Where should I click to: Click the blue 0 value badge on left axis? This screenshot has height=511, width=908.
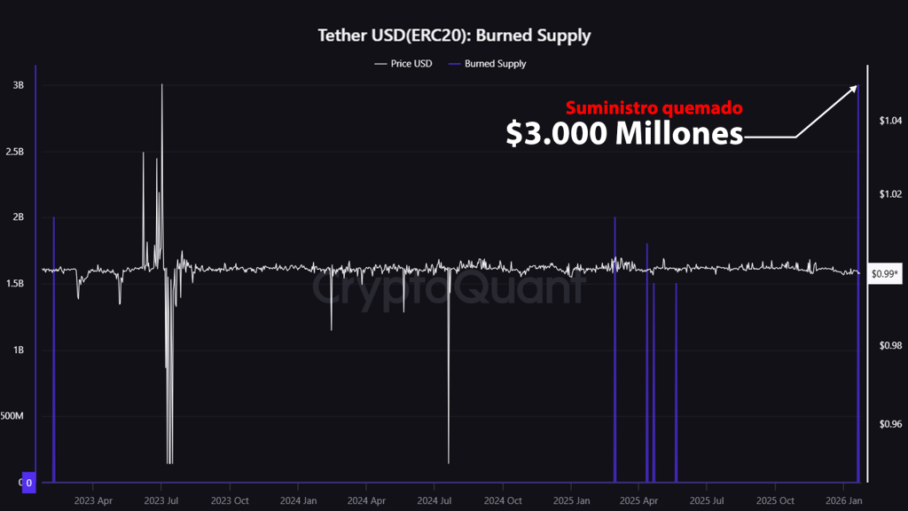tap(28, 483)
